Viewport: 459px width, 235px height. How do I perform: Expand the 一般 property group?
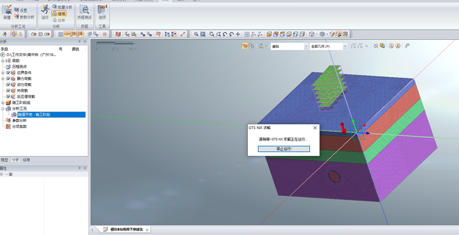tap(2, 174)
